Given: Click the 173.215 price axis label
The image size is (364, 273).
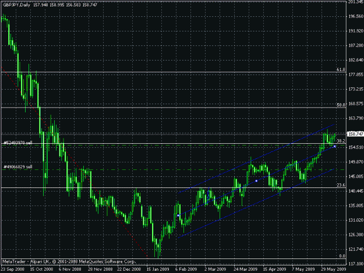Looking at the screenshot, I should tap(356, 89).
